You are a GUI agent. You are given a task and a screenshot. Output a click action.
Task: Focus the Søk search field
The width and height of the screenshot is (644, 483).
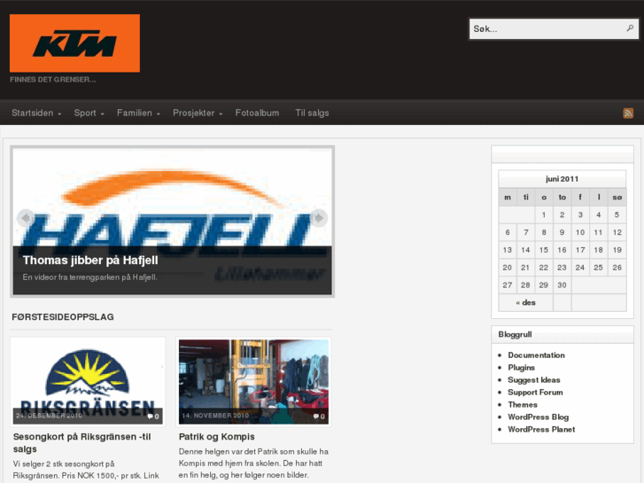(554, 28)
